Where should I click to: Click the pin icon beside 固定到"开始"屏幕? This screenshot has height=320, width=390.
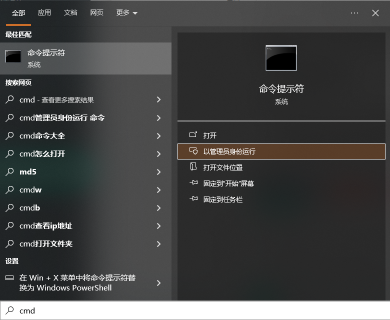pyautogui.click(x=193, y=183)
